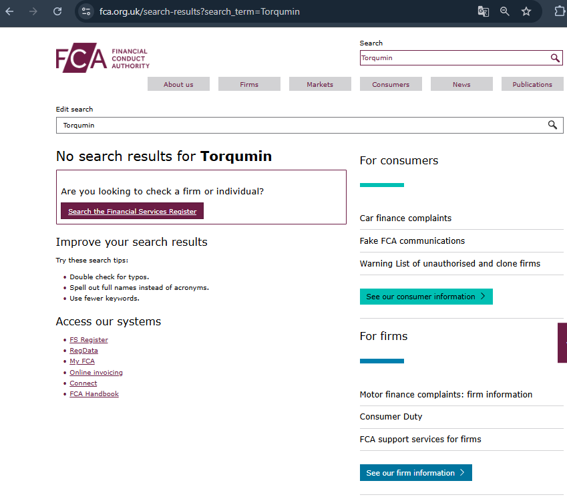Click the 'For firms' heading
Screen dimensions: 567x497
(383, 337)
